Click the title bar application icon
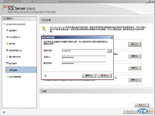The image size is (155, 116). click(x=2, y=2)
